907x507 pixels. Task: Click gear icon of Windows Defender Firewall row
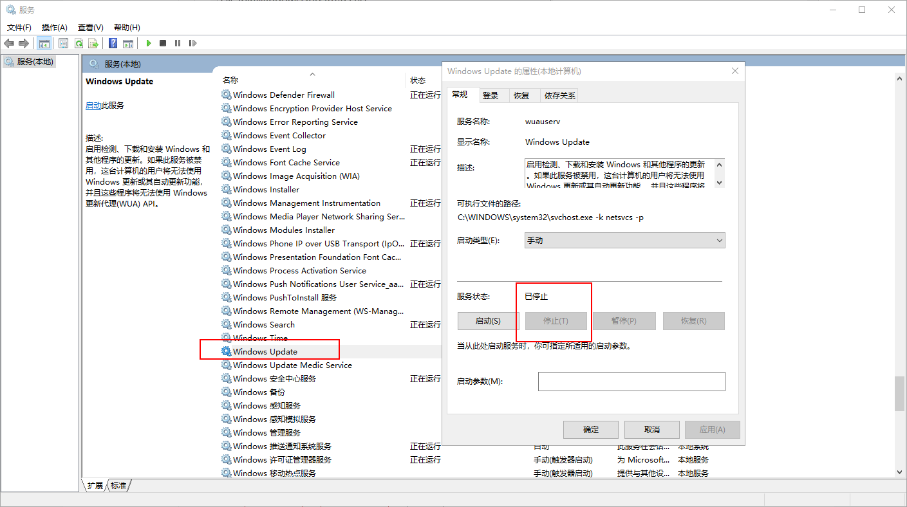pyautogui.click(x=227, y=95)
